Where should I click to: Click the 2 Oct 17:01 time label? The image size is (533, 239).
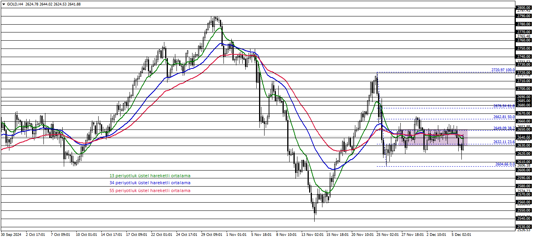(x=36, y=235)
